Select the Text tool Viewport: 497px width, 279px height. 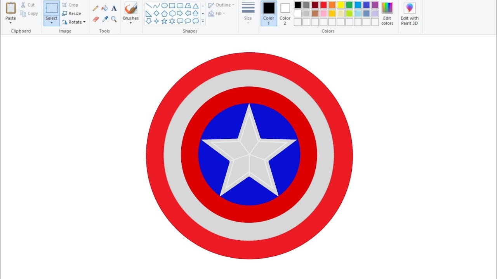point(114,8)
